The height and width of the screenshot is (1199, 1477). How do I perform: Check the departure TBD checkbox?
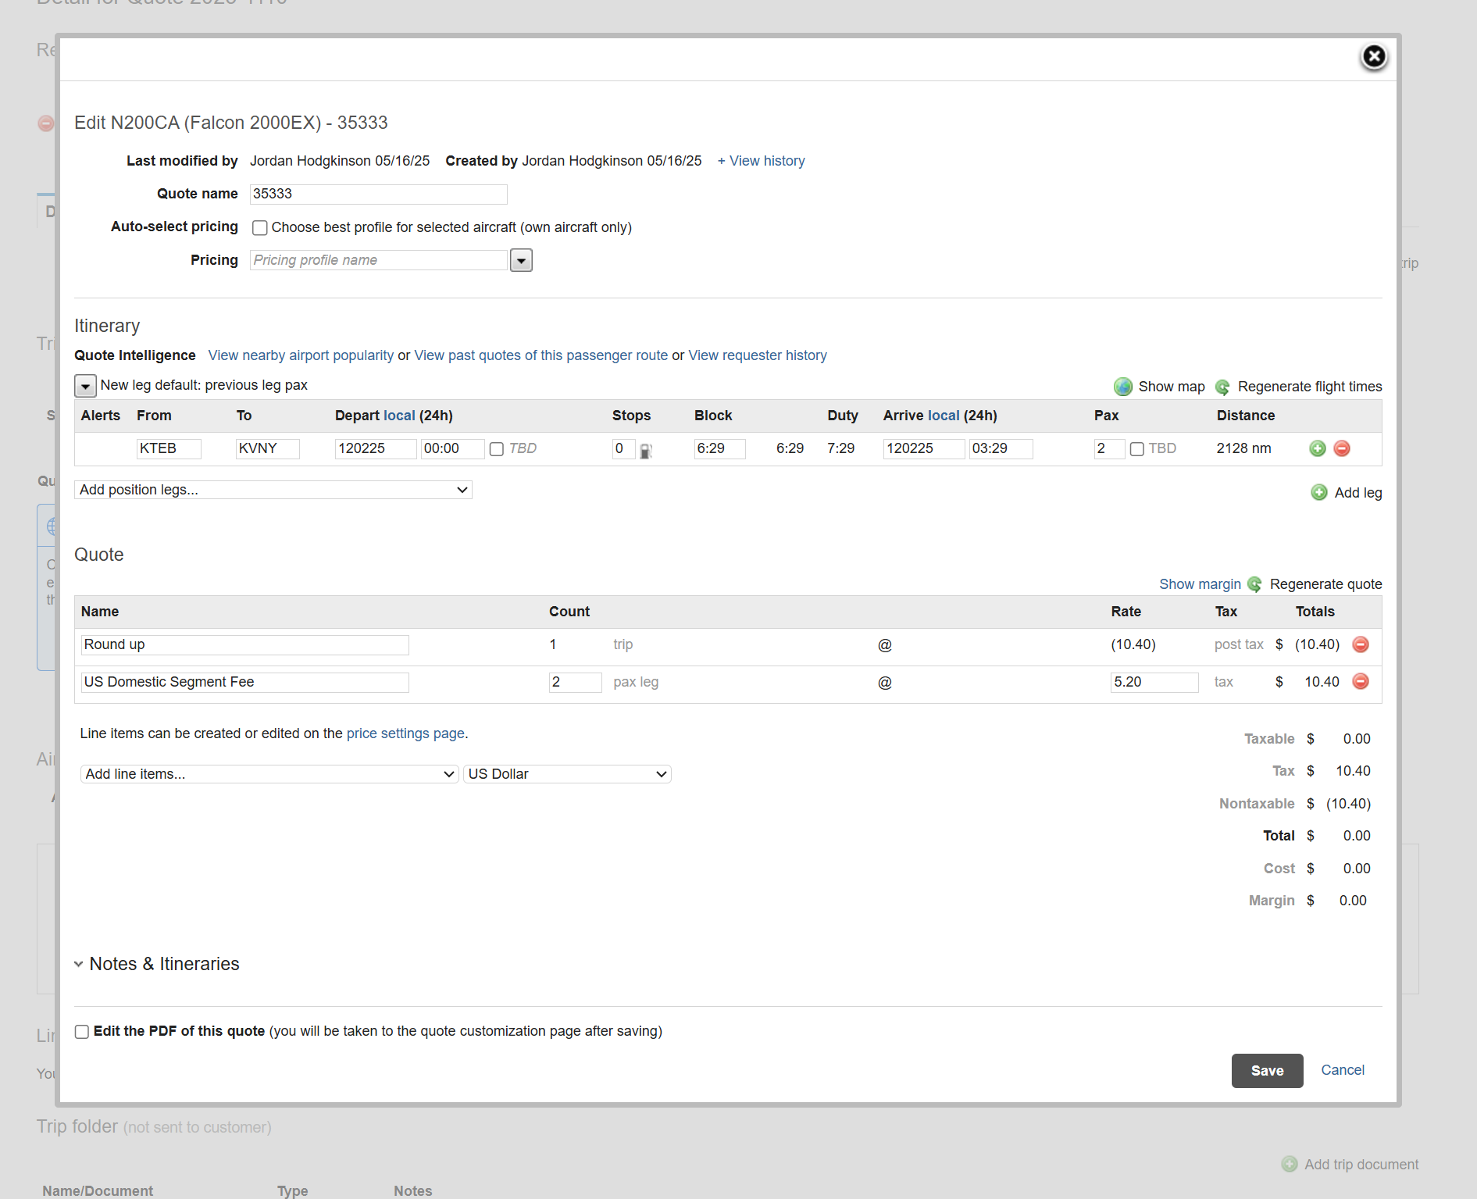(497, 449)
